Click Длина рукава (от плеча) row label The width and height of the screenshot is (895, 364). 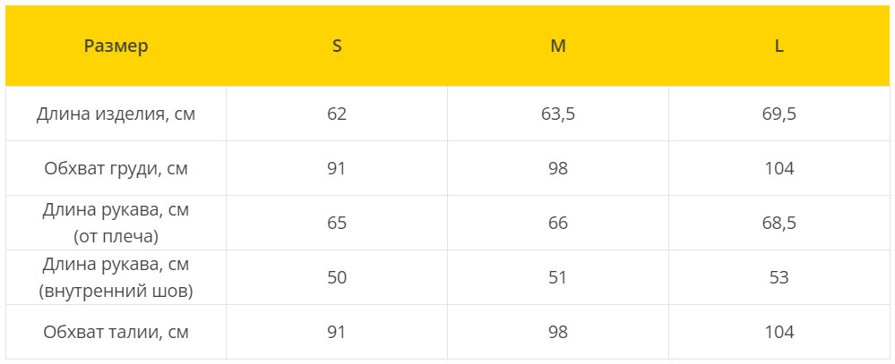116,223
